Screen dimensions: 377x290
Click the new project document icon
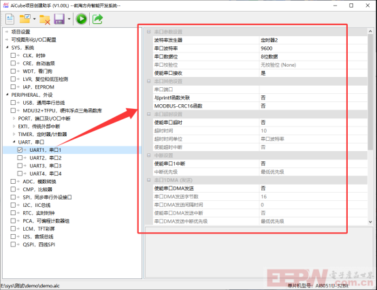[x=10, y=19]
